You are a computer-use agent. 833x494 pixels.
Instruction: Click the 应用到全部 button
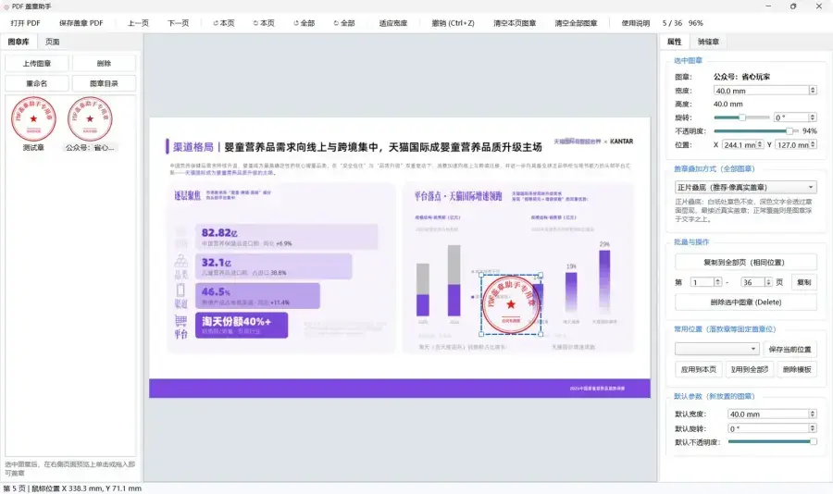pos(749,369)
